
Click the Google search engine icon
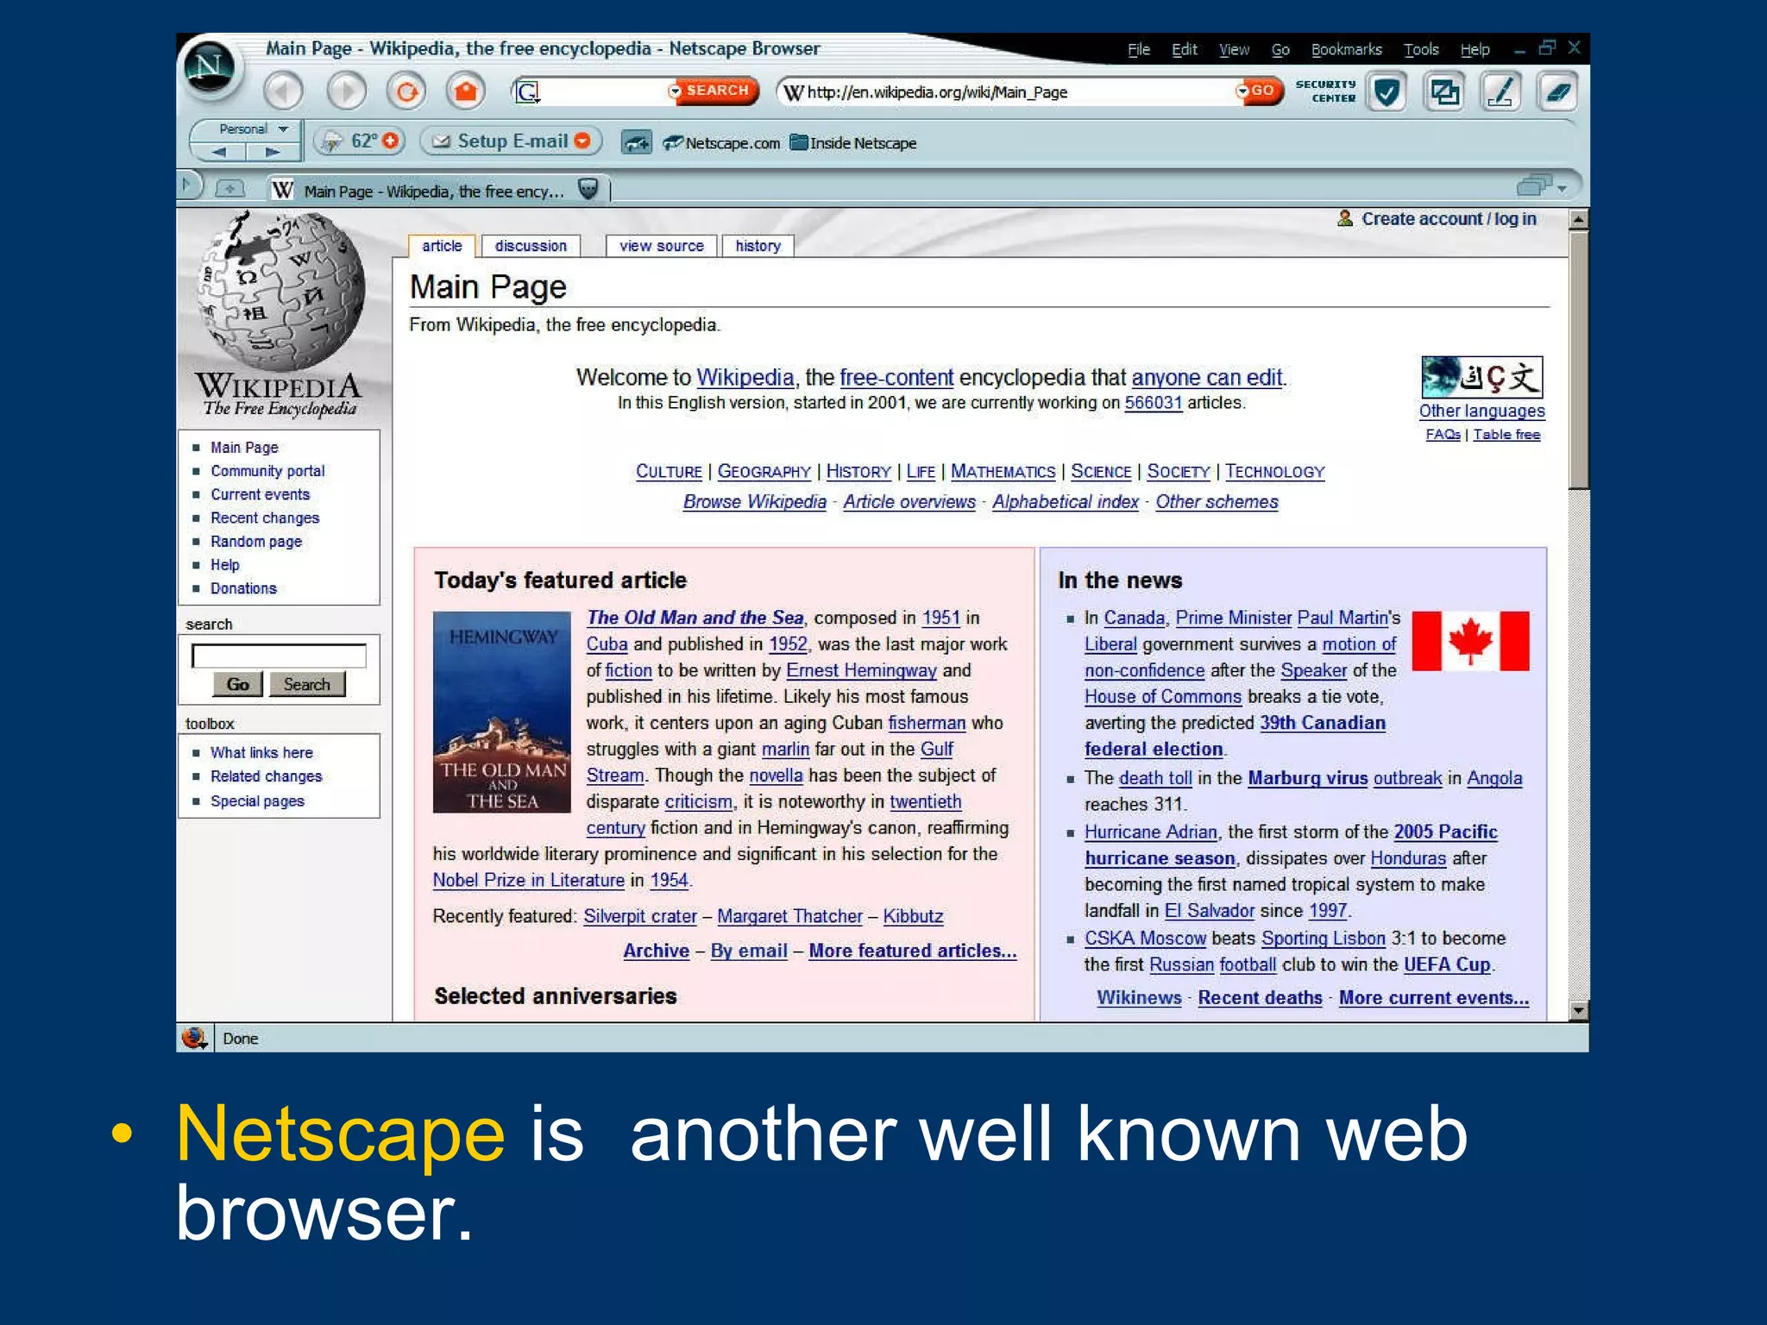pyautogui.click(x=527, y=91)
